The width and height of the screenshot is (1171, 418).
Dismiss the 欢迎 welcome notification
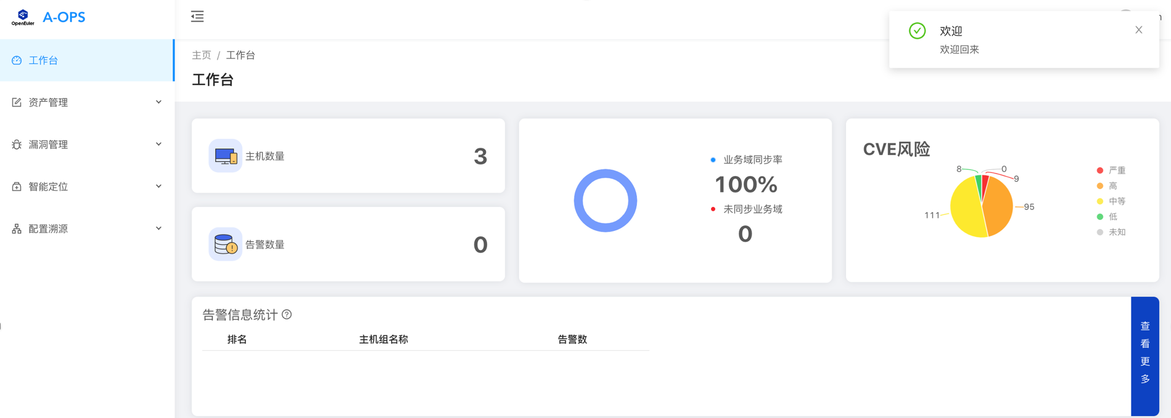click(x=1138, y=29)
